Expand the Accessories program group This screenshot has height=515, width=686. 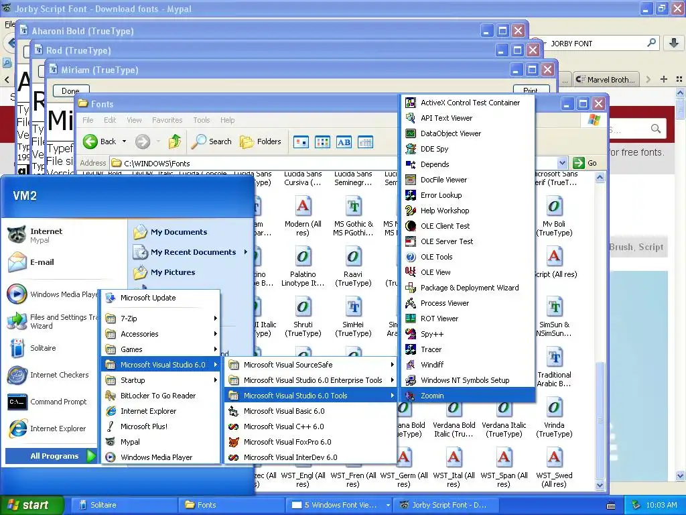161,334
